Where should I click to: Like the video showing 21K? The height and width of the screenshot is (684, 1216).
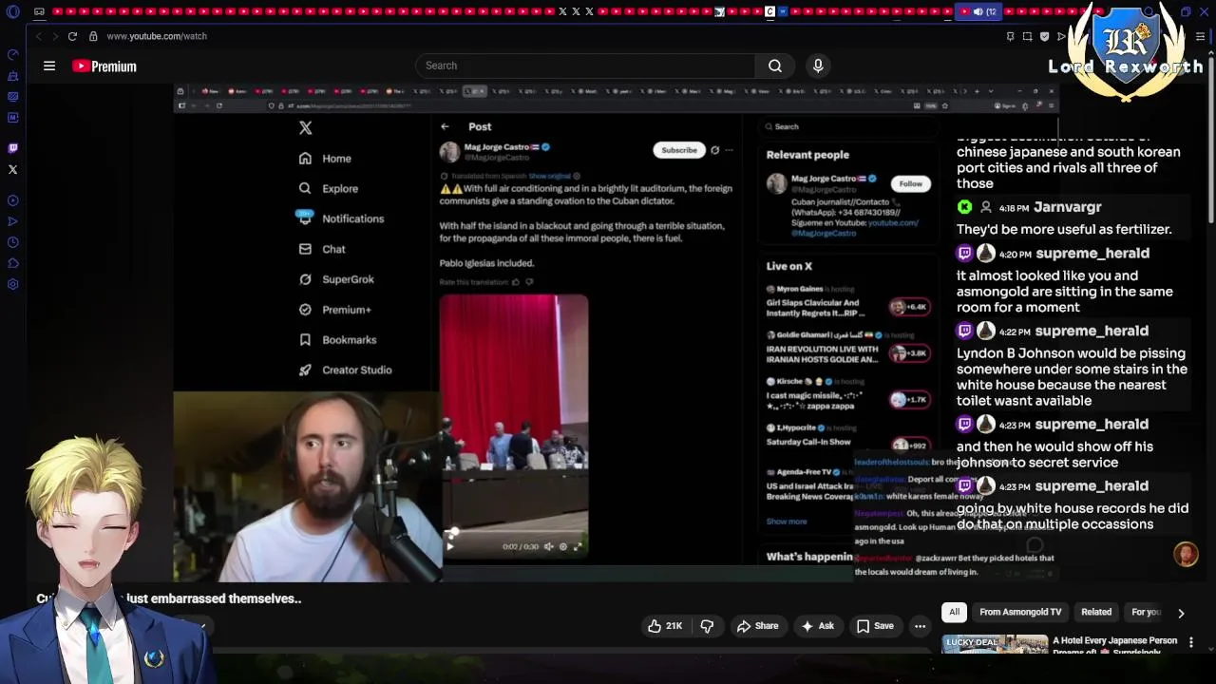point(665,626)
